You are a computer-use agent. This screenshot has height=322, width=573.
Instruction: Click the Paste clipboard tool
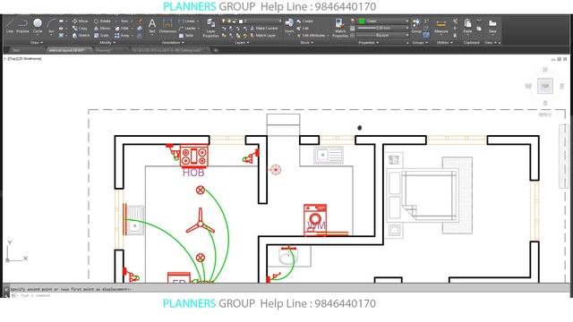(x=467, y=26)
